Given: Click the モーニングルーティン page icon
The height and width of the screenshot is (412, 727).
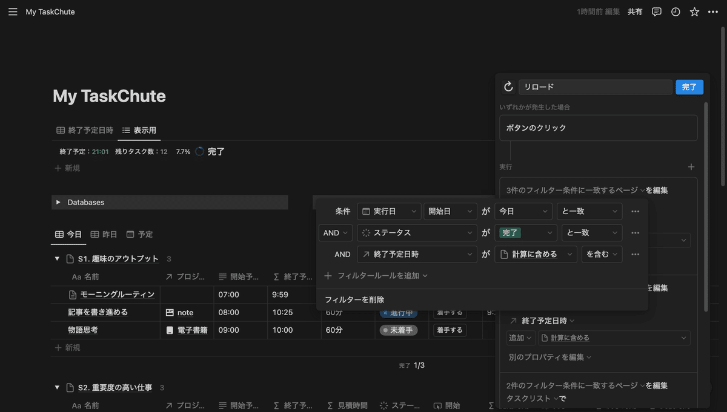Looking at the screenshot, I should tap(73, 295).
